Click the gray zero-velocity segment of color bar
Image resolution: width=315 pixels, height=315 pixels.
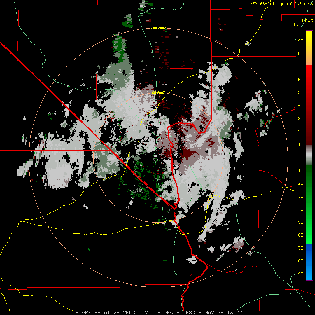[x=309, y=155]
